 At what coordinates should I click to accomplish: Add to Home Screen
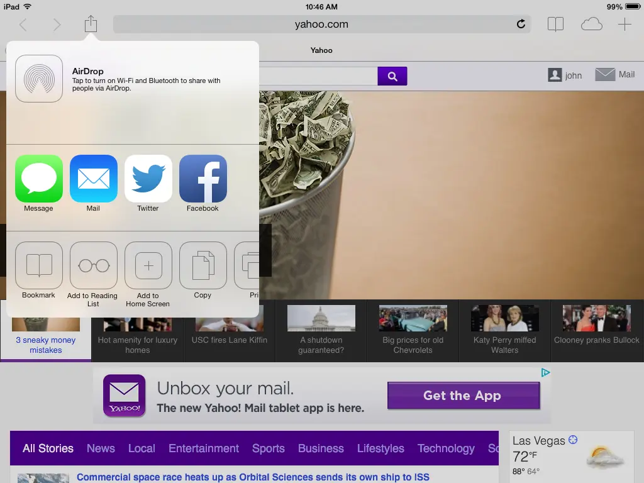pyautogui.click(x=148, y=265)
